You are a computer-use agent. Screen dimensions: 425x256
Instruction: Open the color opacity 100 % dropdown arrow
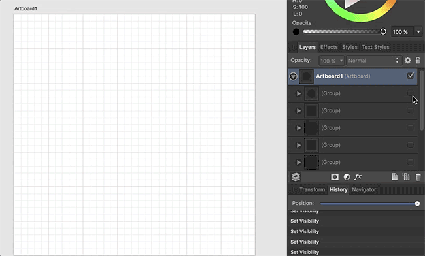[x=418, y=32]
